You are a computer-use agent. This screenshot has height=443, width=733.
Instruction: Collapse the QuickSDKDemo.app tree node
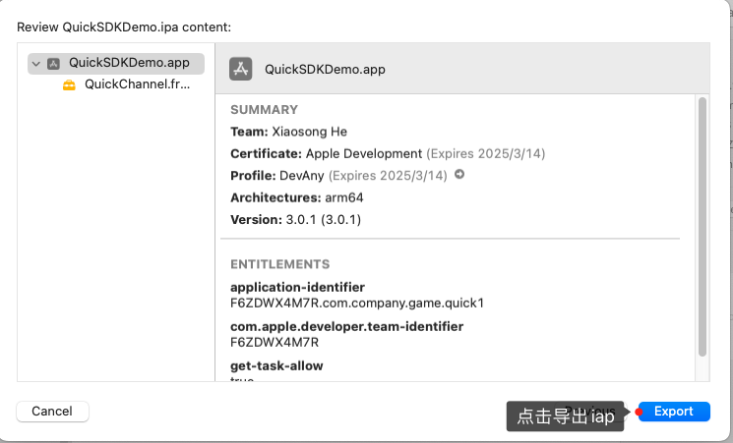click(36, 64)
